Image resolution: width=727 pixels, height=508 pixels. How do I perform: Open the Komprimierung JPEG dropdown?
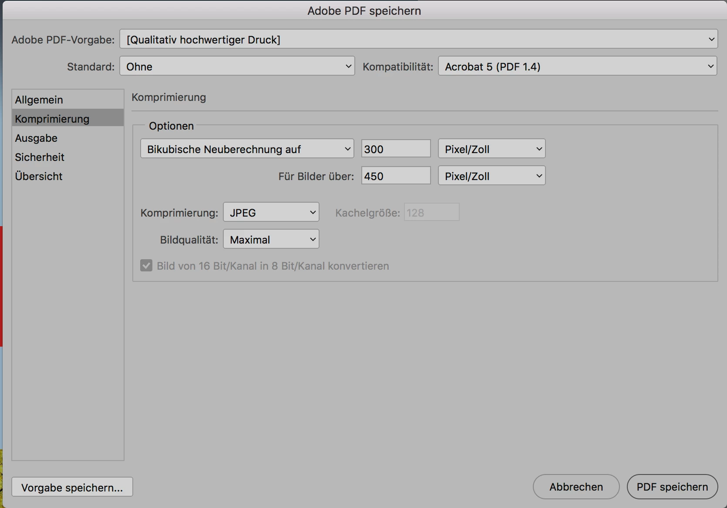pyautogui.click(x=271, y=212)
